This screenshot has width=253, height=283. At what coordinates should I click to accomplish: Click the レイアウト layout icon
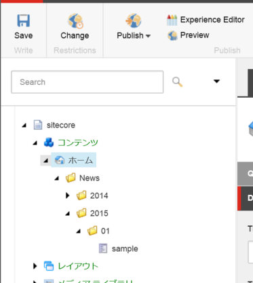tap(49, 266)
